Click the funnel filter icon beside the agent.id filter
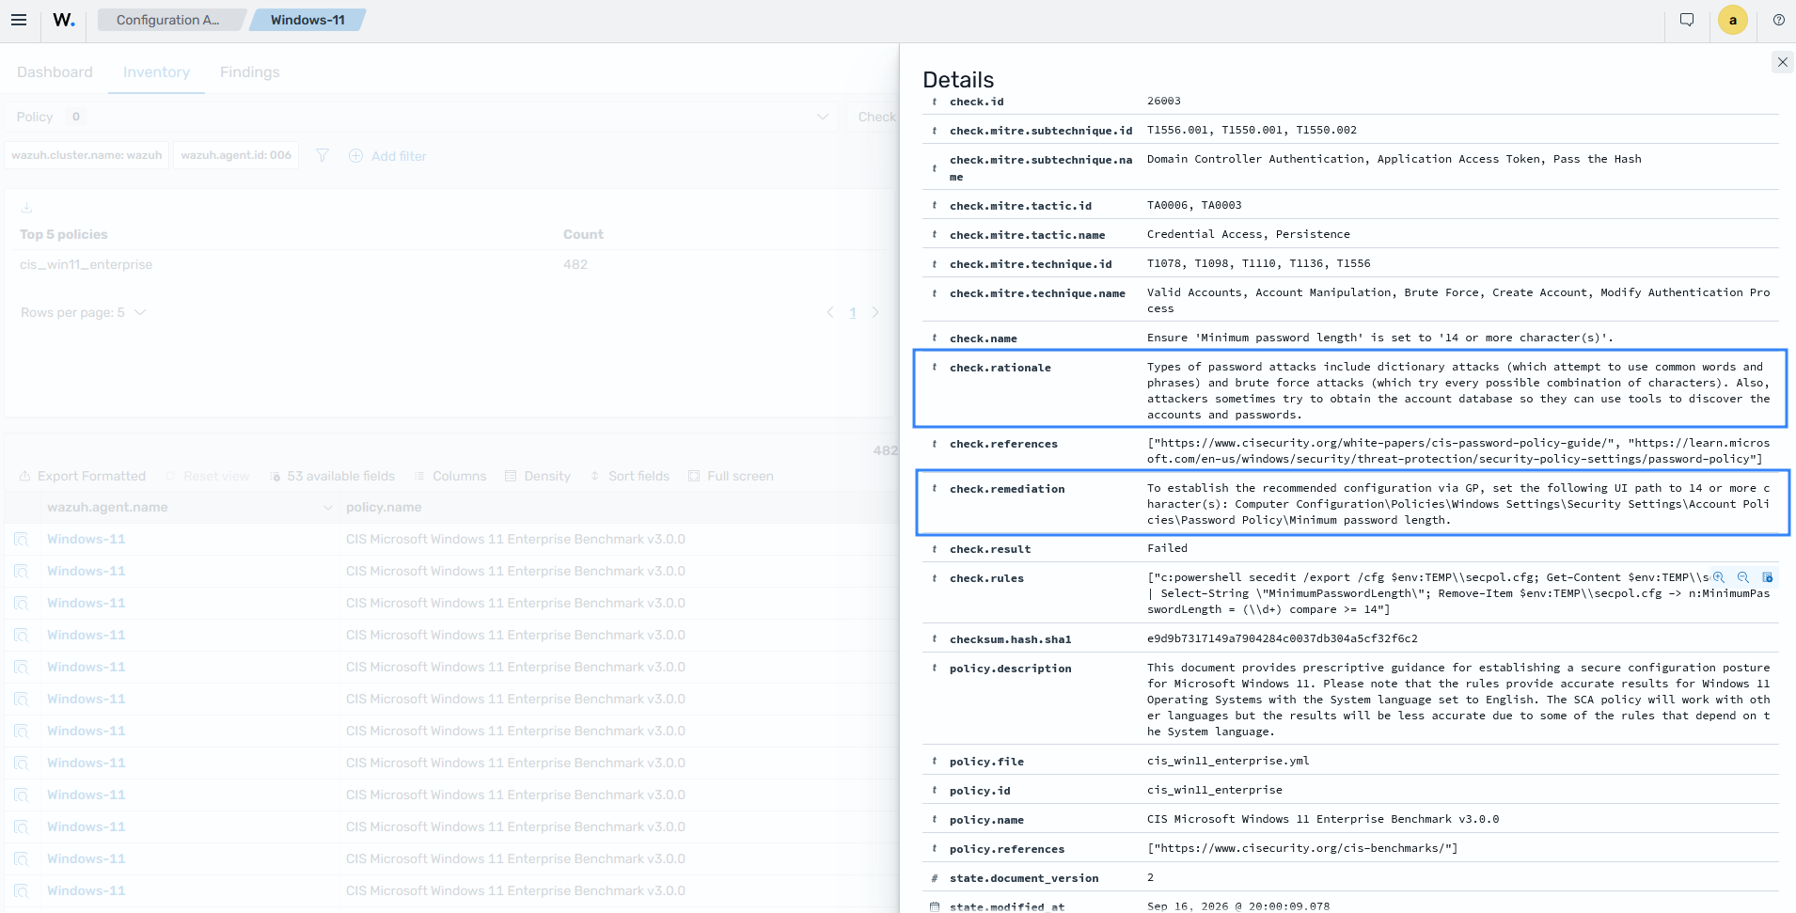Image resolution: width=1796 pixels, height=913 pixels. (x=323, y=155)
